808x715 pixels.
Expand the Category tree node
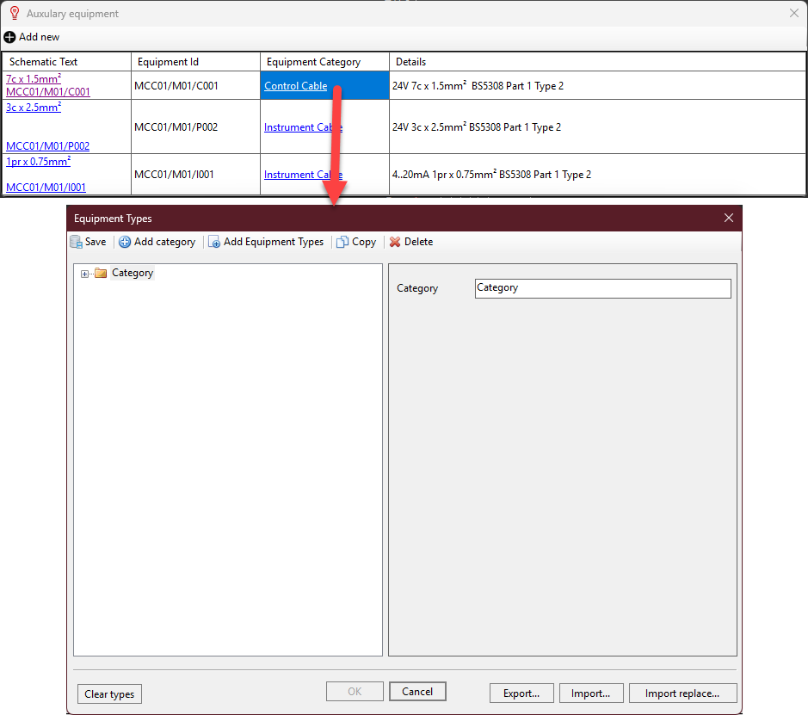coord(84,274)
